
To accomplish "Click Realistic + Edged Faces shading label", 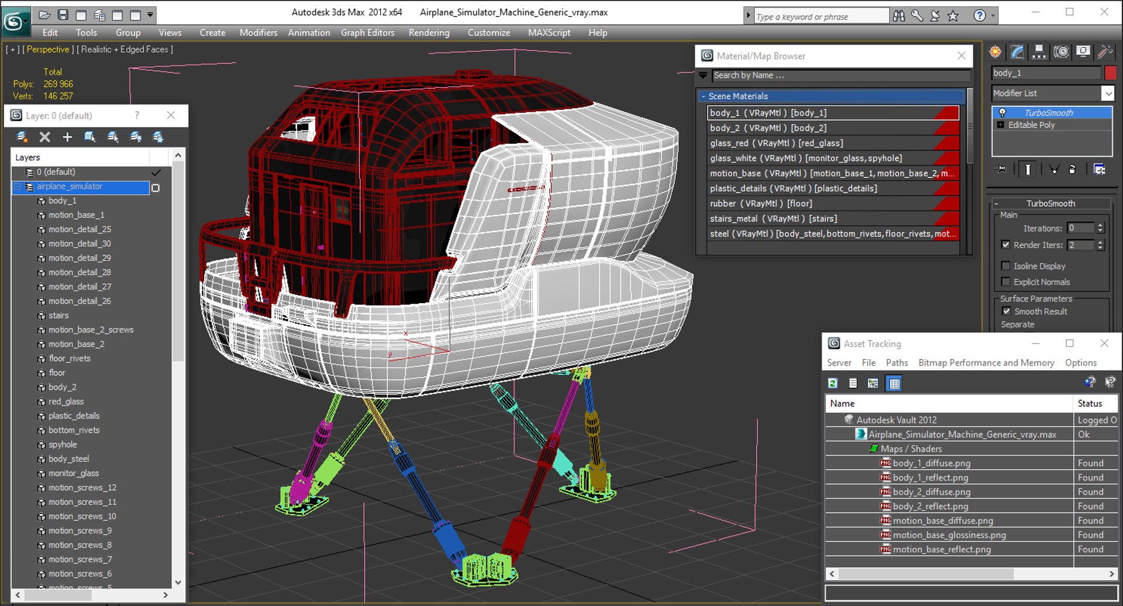I will pyautogui.click(x=125, y=50).
